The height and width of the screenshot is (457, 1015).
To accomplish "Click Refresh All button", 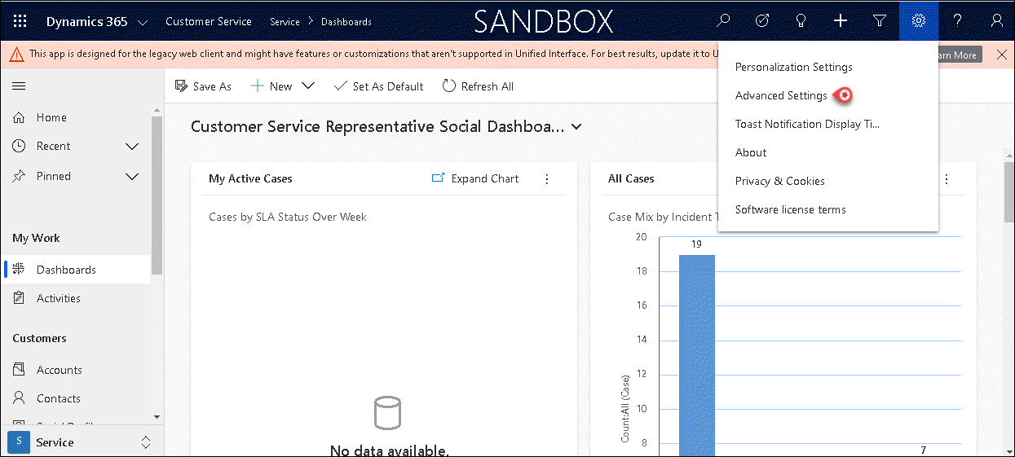I will (x=478, y=86).
